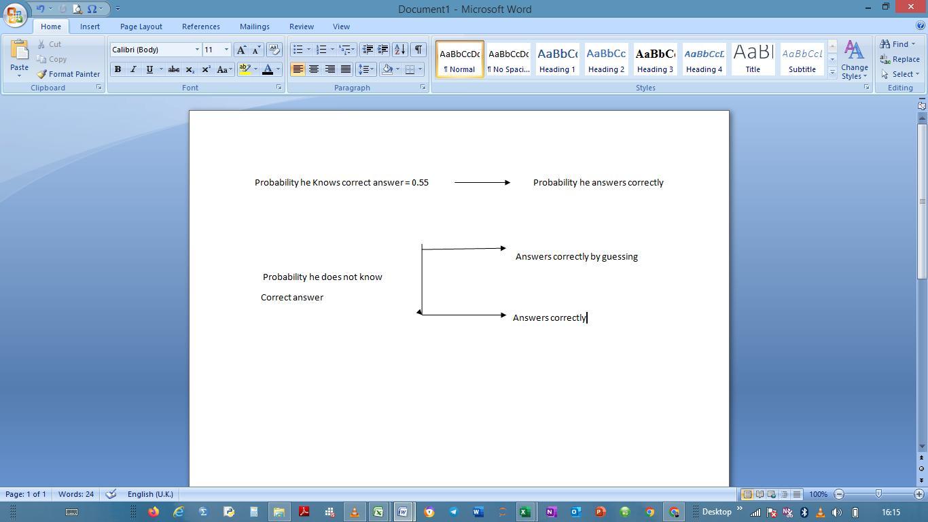Image resolution: width=928 pixels, height=522 pixels.
Task: Toggle Bold formatting
Action: (x=118, y=69)
